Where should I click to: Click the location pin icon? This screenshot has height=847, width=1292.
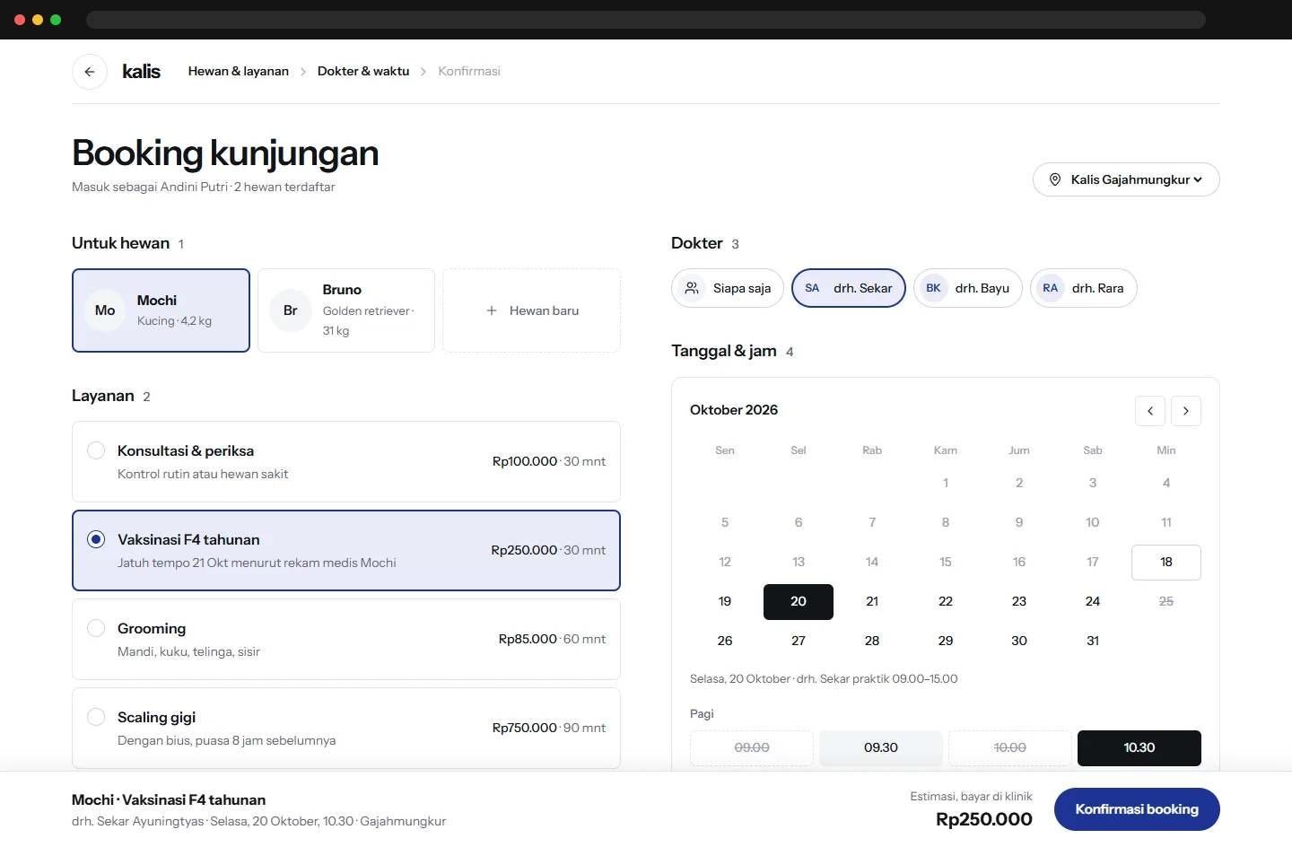click(1055, 179)
